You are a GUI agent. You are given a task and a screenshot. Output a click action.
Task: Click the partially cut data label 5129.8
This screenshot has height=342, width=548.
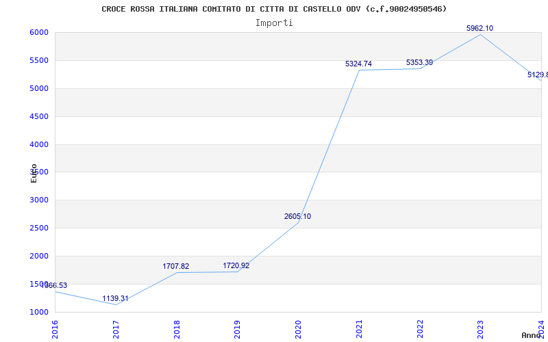tap(538, 75)
